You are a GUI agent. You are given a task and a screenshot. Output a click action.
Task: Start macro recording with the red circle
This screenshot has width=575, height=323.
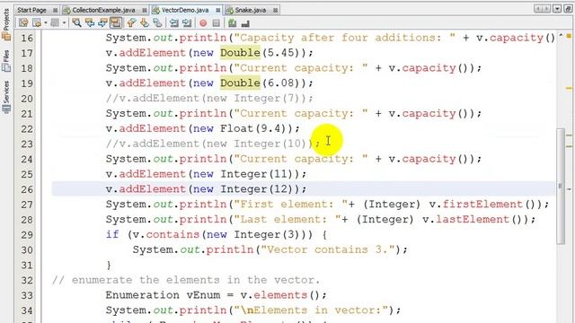click(x=203, y=23)
